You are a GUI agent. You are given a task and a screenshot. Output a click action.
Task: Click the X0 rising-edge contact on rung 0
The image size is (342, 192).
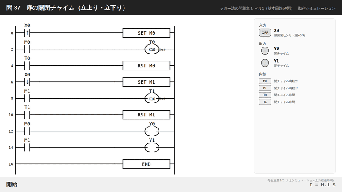[x=27, y=33]
